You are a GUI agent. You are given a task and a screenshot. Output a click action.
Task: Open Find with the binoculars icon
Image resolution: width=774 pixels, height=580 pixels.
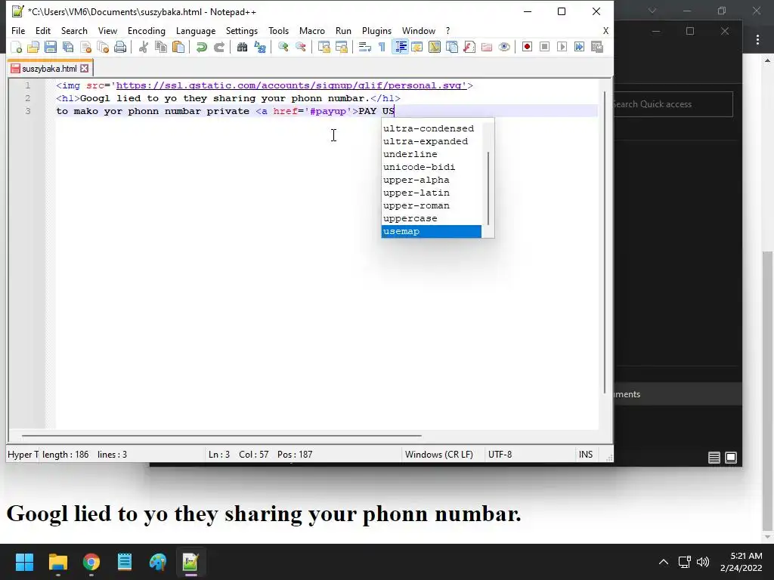(242, 47)
